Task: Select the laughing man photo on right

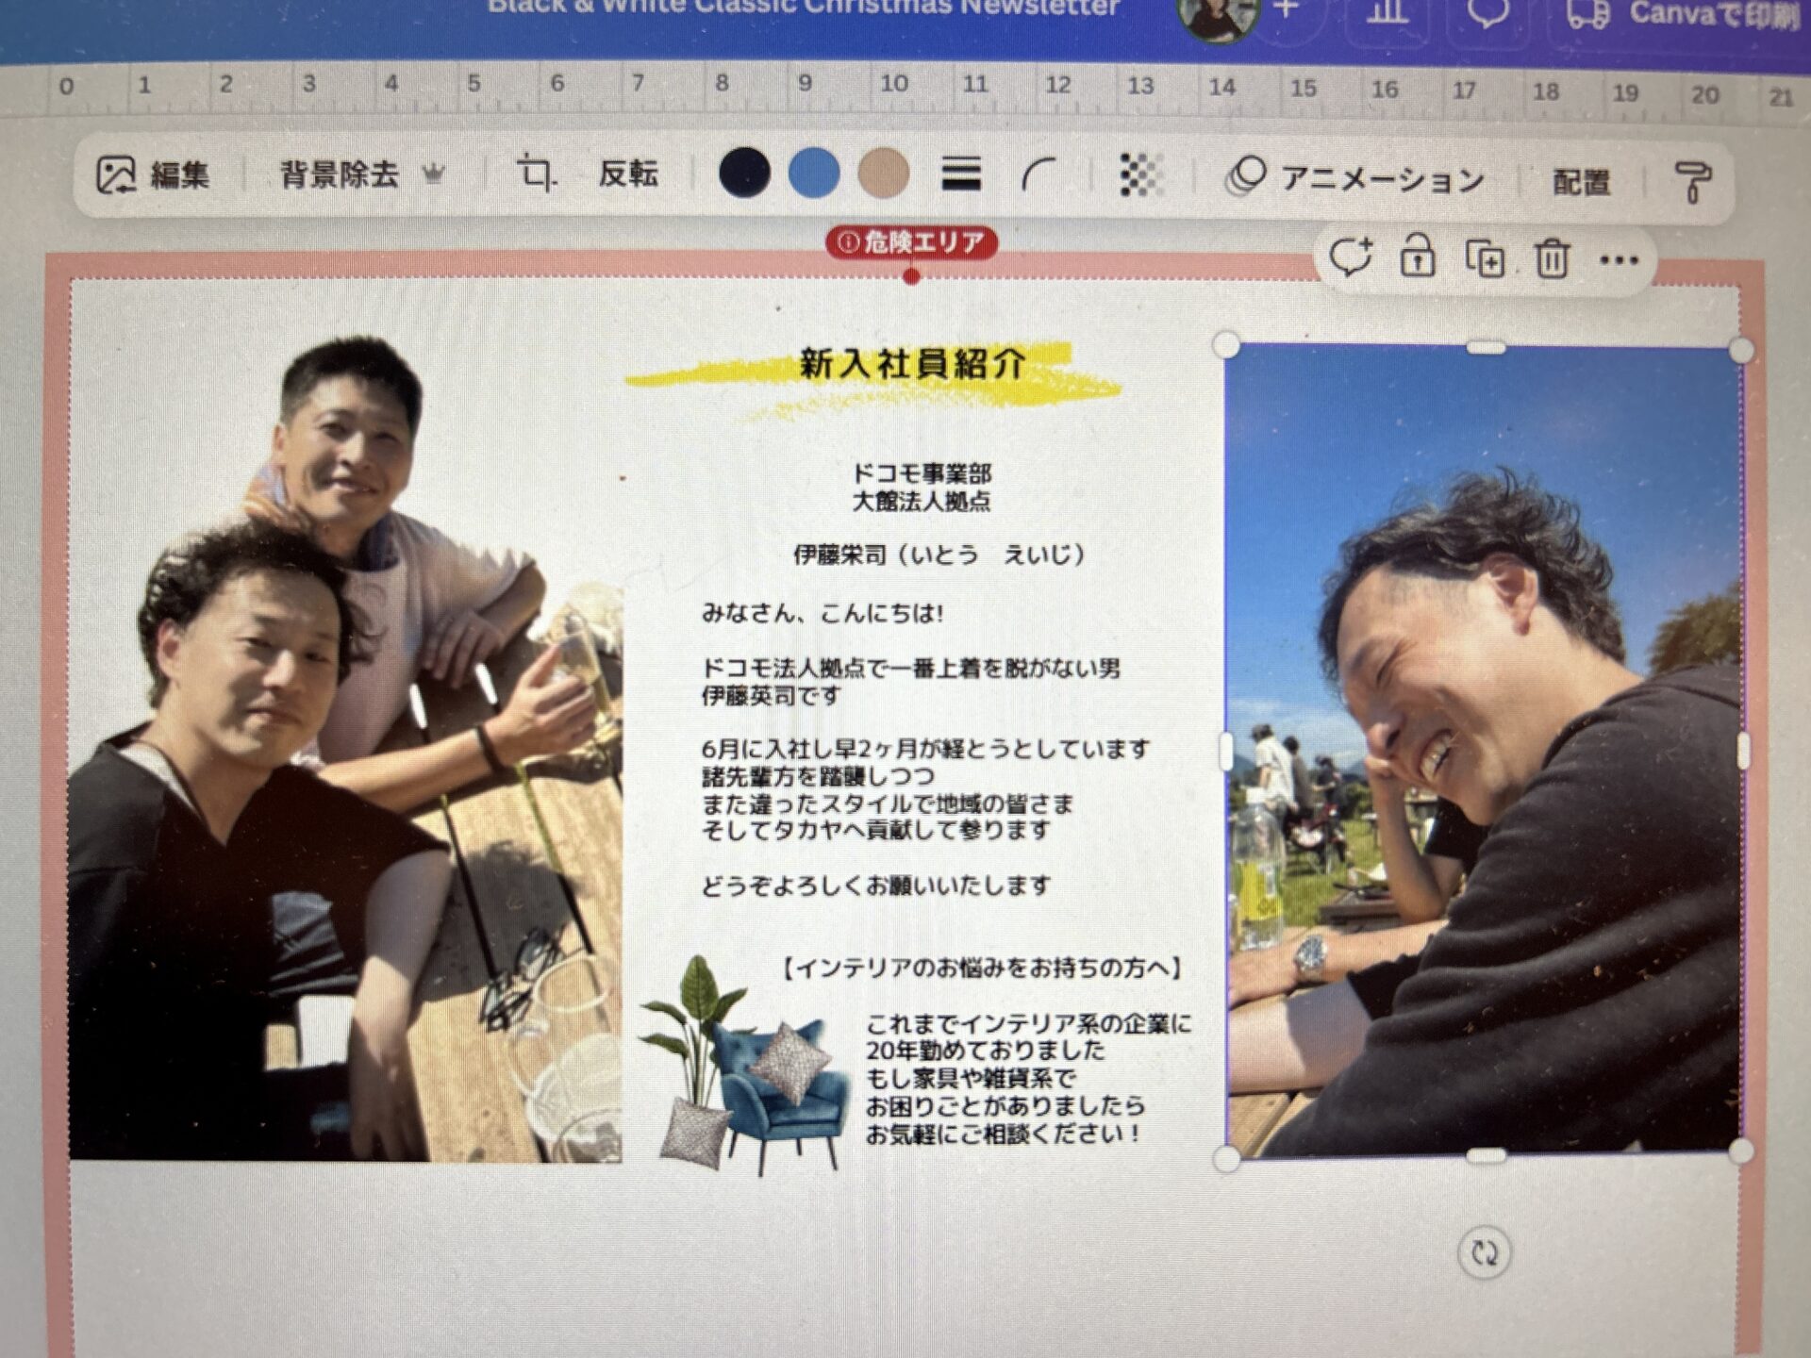Action: 1484,751
